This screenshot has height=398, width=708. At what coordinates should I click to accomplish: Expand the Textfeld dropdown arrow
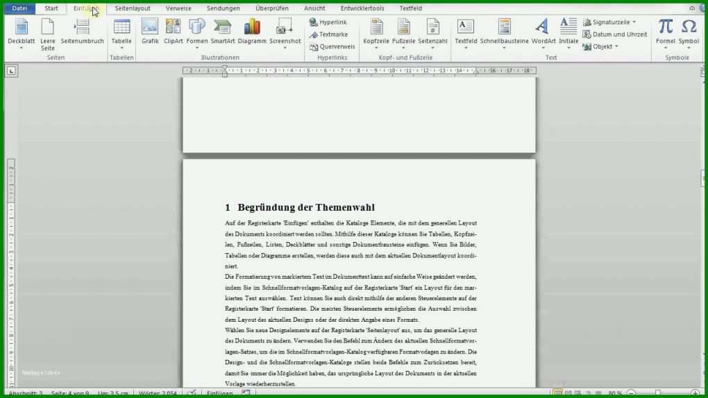[x=466, y=48]
